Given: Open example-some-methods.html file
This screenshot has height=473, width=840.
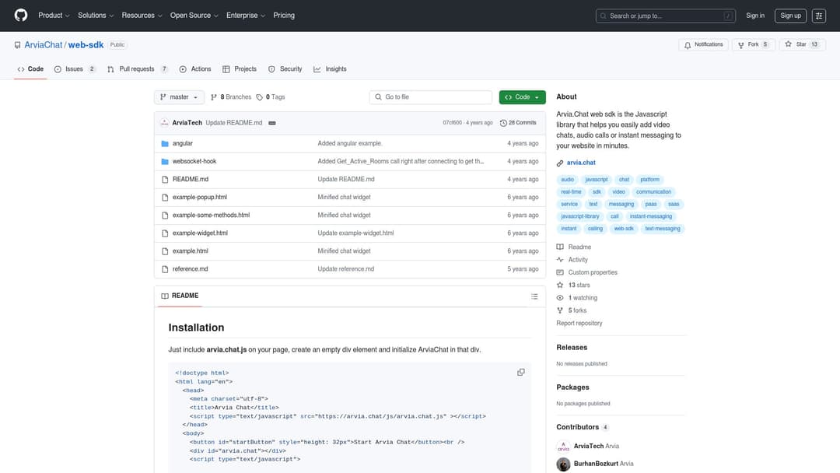Looking at the screenshot, I should click(211, 215).
